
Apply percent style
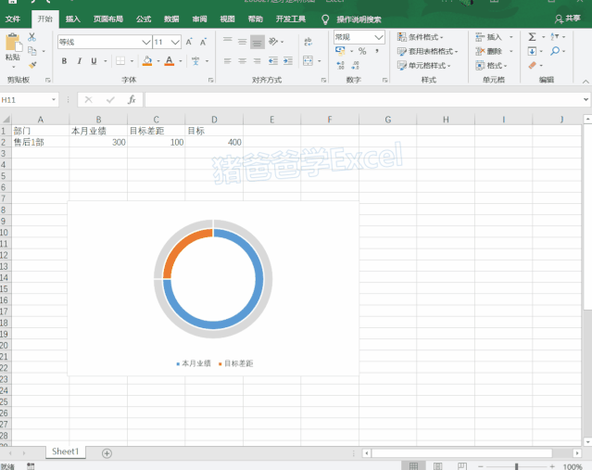coord(362,51)
